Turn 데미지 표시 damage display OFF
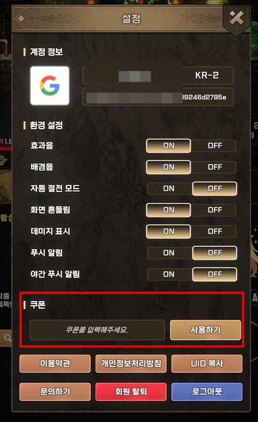258x422 pixels. point(215,232)
